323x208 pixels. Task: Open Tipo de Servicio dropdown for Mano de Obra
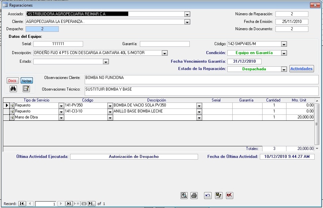(x=61, y=118)
